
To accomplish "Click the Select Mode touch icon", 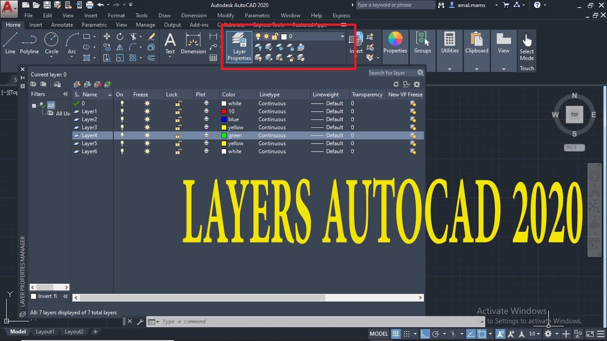I will click(x=527, y=46).
